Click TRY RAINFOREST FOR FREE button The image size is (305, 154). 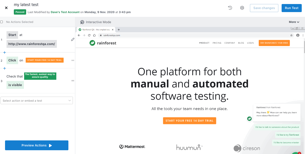[x=274, y=43]
